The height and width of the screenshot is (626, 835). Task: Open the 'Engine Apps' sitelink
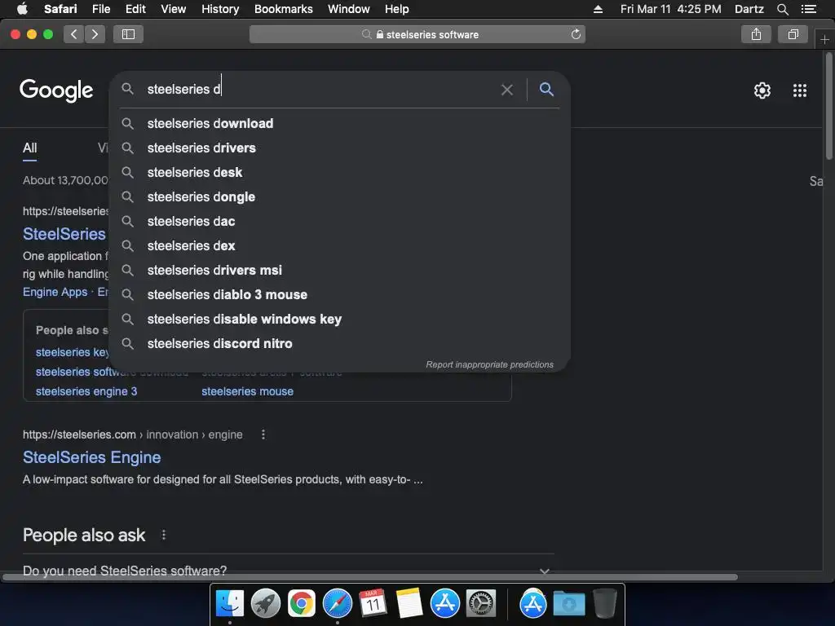55,292
